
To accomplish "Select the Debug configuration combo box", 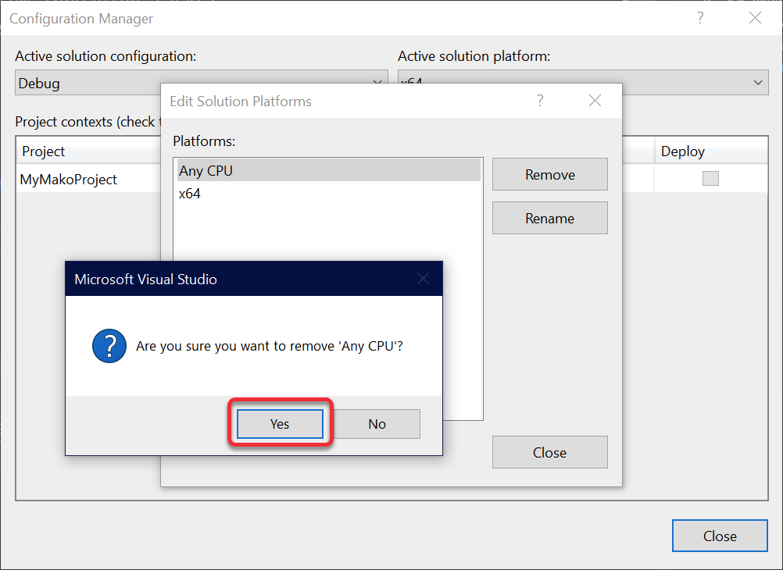I will 86,84.
